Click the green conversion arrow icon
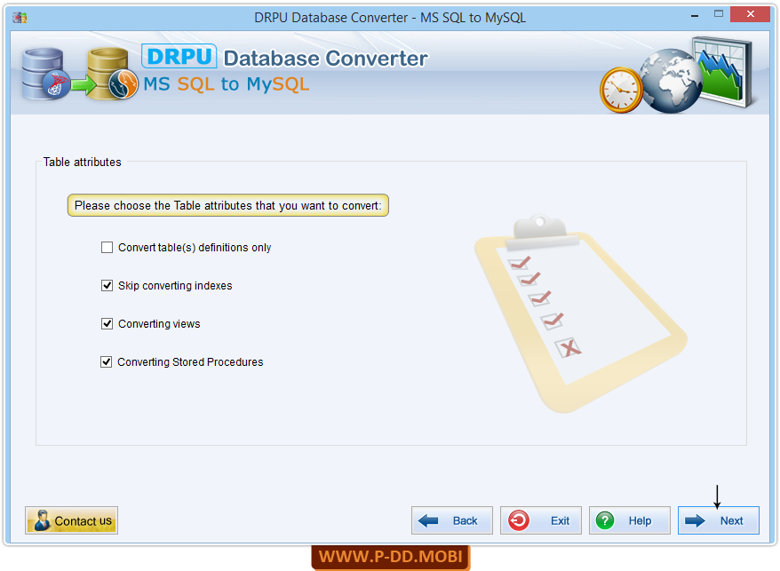The image size is (780, 571). [x=83, y=84]
